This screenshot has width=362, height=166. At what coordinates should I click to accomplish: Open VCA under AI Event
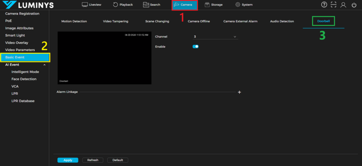tap(15, 86)
